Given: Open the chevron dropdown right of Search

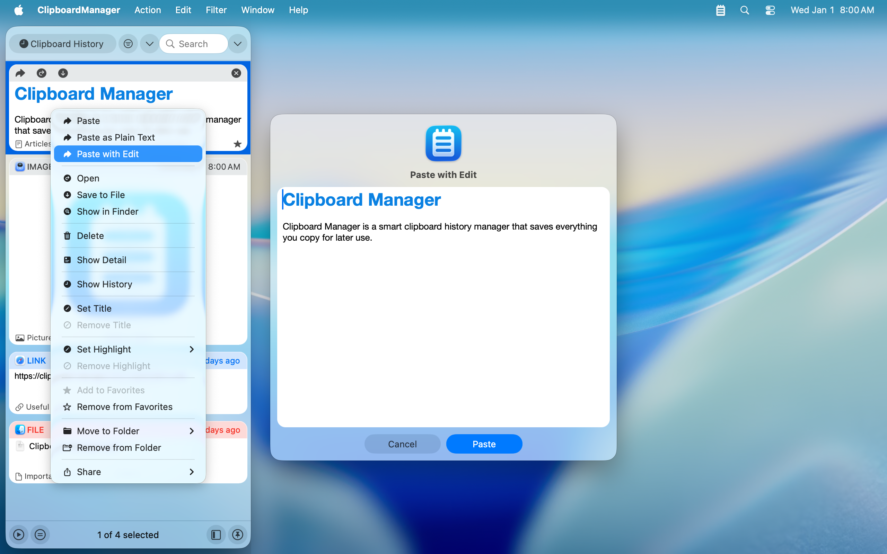Looking at the screenshot, I should coord(237,44).
